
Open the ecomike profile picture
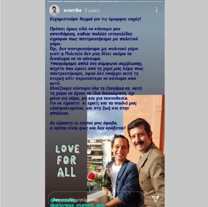click(54, 10)
